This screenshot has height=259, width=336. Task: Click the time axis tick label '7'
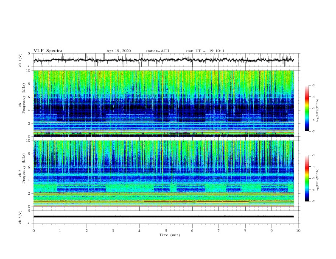(x=218, y=231)
